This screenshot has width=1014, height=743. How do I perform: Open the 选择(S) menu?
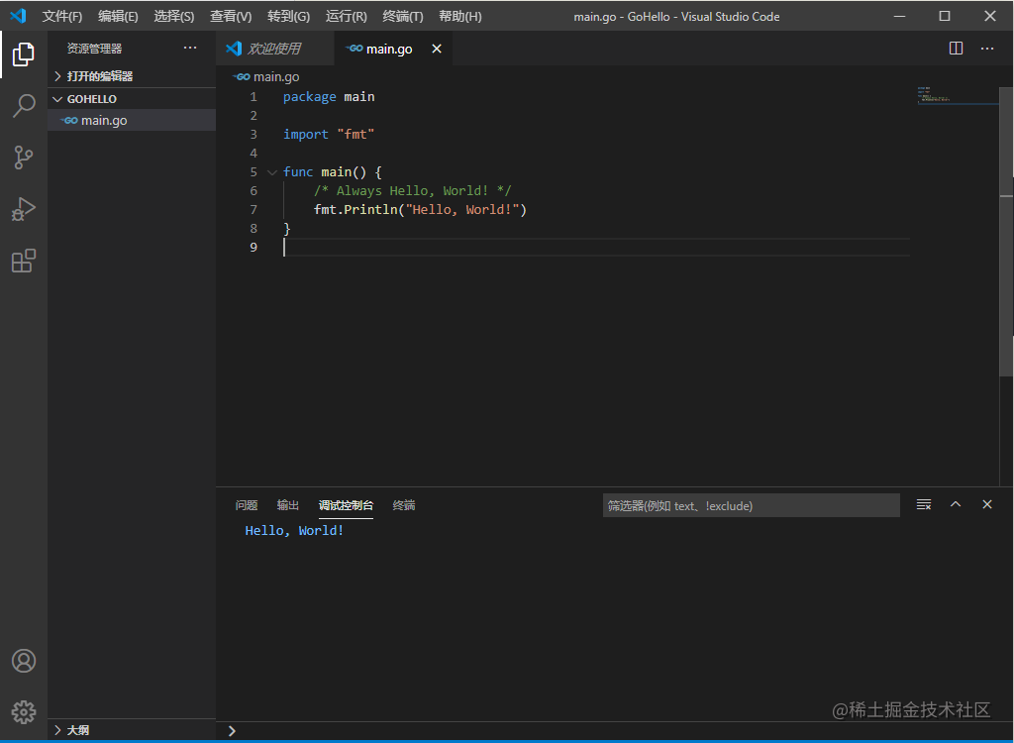point(174,16)
